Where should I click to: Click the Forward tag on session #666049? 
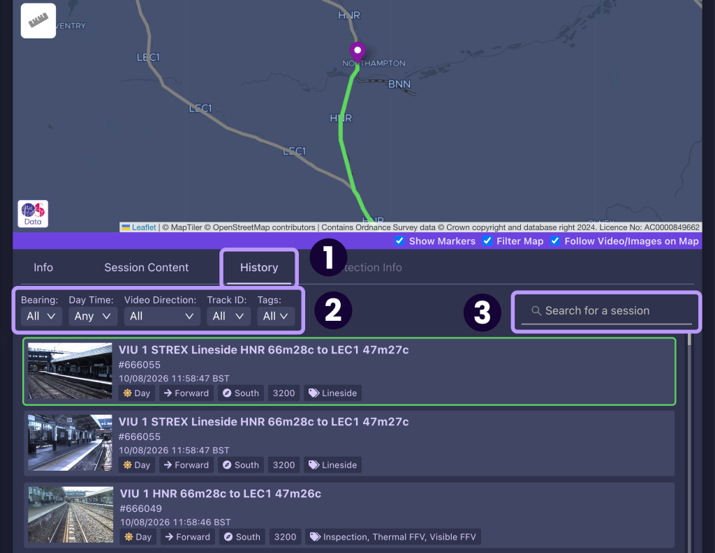[x=187, y=537]
